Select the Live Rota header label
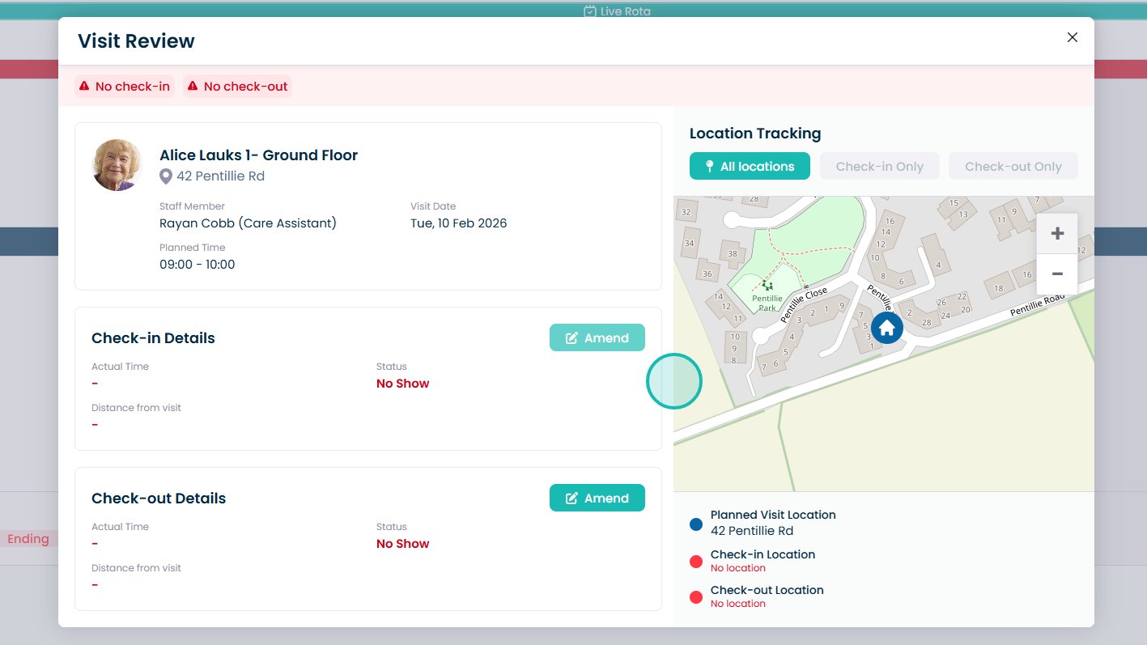 click(x=626, y=11)
